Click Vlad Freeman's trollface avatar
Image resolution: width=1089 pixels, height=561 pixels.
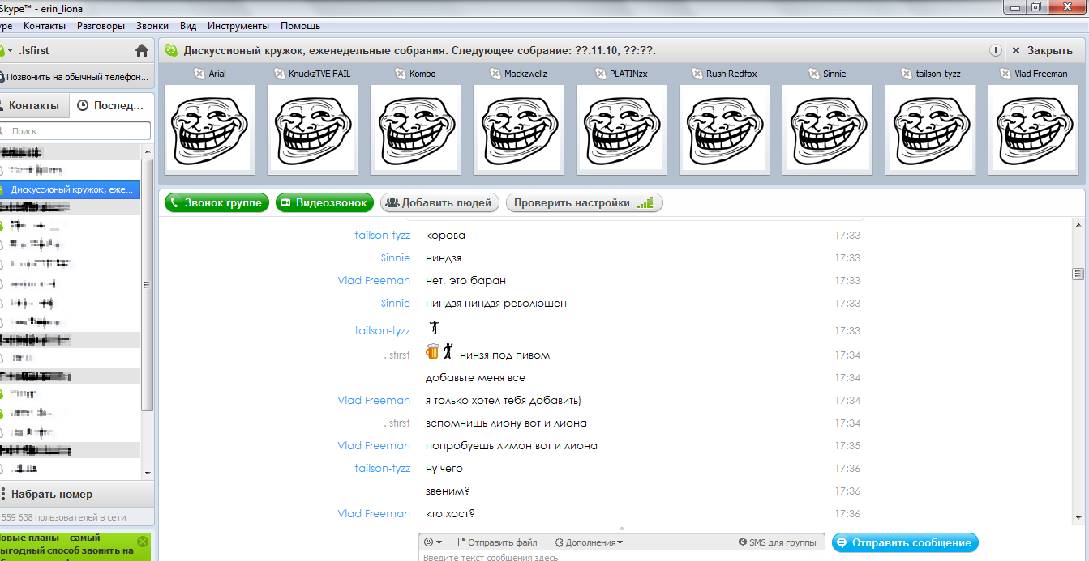click(x=1033, y=130)
